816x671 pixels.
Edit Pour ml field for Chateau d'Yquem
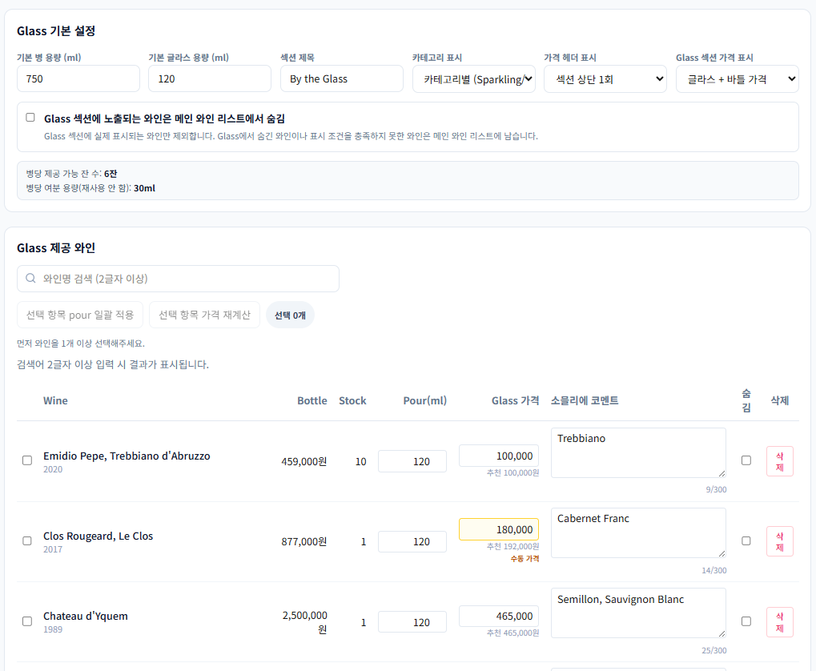(x=412, y=622)
